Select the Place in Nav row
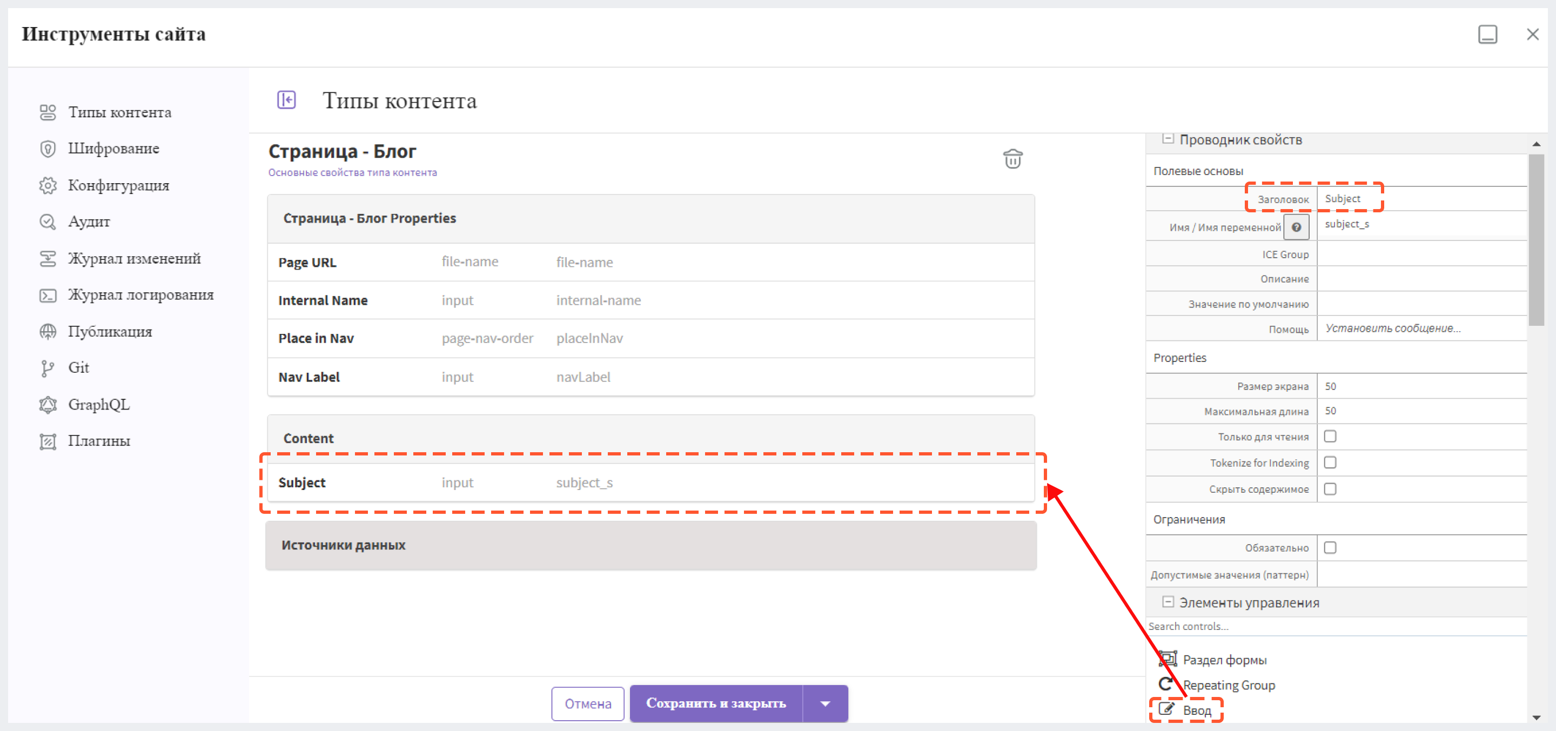The image size is (1556, 731). pos(651,338)
